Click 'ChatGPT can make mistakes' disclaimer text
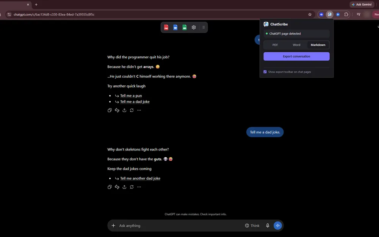379x237 pixels. [196, 214]
